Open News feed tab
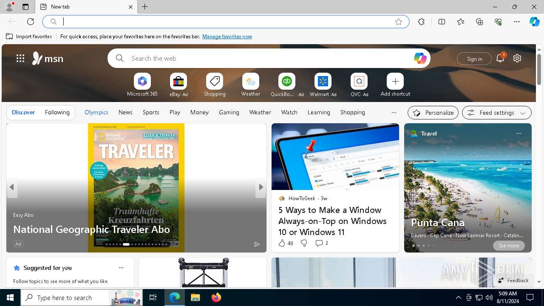 pos(125,112)
